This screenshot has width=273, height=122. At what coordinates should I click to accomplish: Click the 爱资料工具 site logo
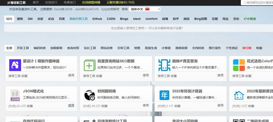pyautogui.click(x=16, y=2)
